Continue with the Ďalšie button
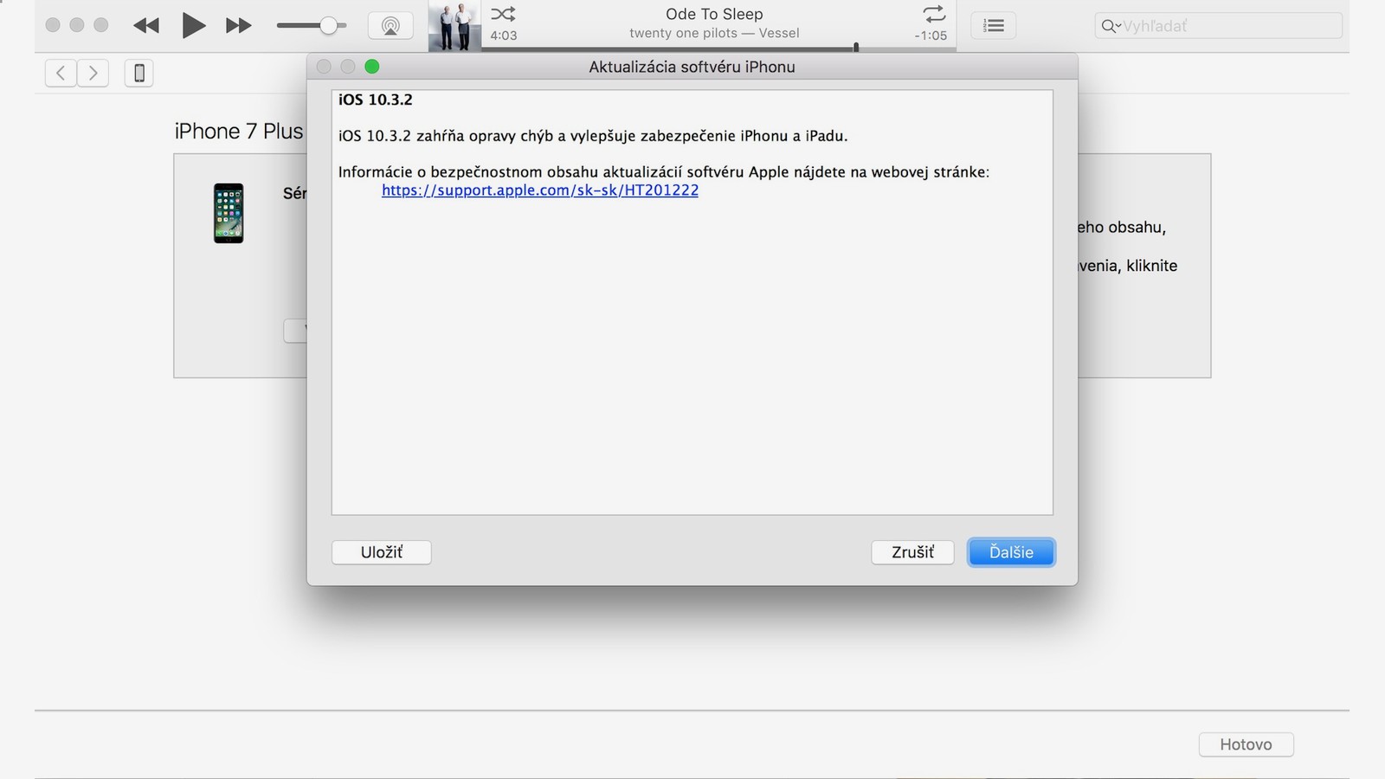Image resolution: width=1385 pixels, height=779 pixels. (1010, 552)
